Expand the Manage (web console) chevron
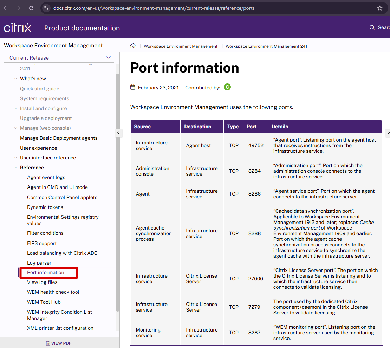The height and width of the screenshot is (348, 390). [15, 128]
